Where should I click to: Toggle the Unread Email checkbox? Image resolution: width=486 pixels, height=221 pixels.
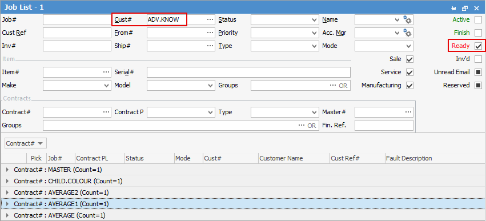[478, 72]
